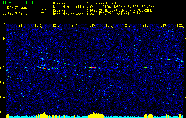Click the meteor count label
Viewport: 186px width, 118px height.
click(42, 9)
